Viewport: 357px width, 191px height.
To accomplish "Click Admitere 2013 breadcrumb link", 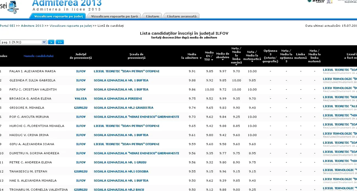I will pyautogui.click(x=32, y=26).
